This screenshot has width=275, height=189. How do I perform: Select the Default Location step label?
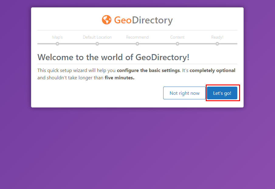point(97,37)
